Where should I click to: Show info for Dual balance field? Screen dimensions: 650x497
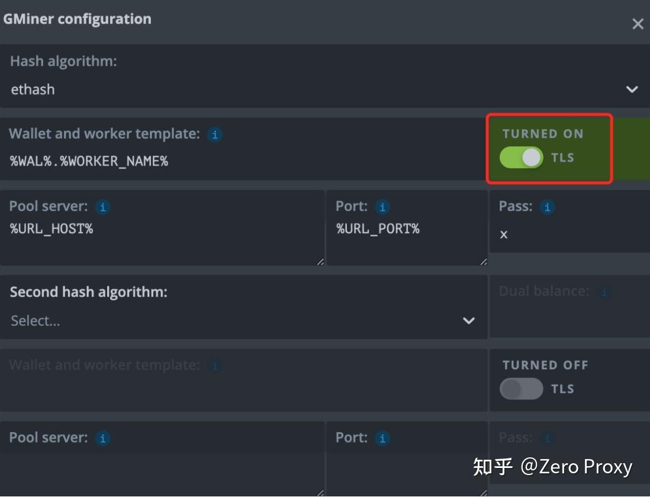(x=604, y=291)
